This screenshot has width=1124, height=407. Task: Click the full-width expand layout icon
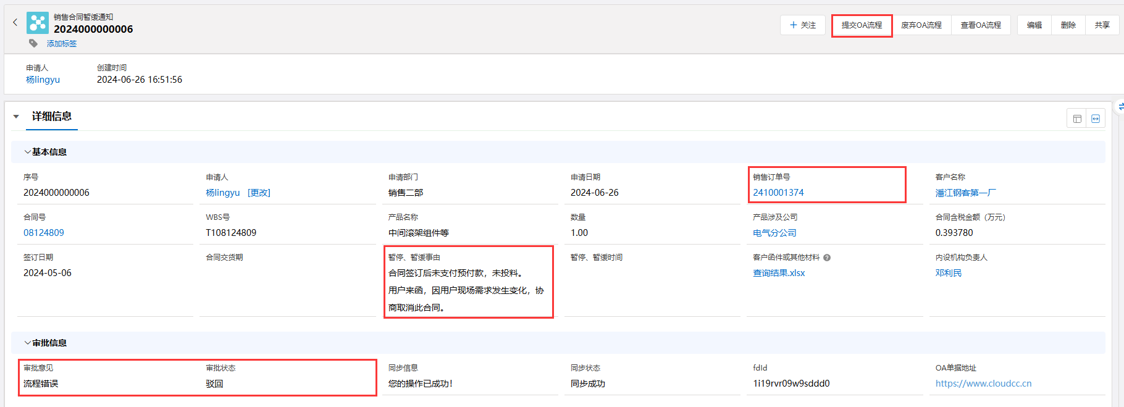tap(1096, 119)
